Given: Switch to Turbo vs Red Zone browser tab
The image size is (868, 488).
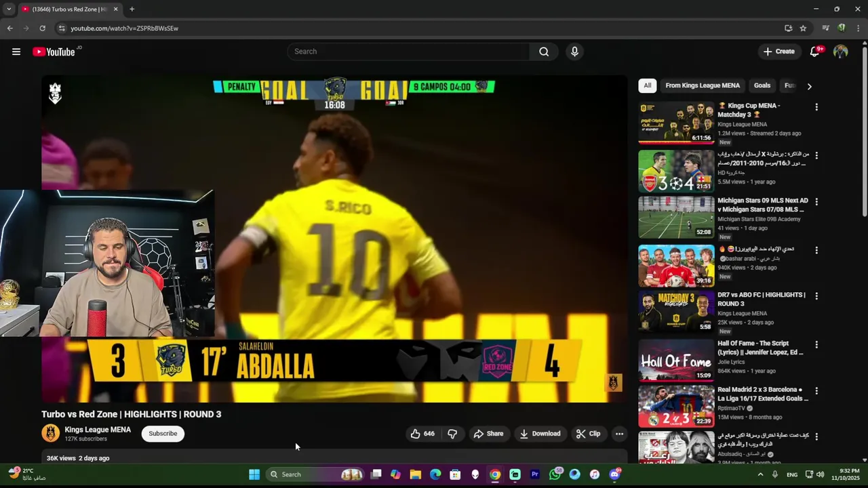Looking at the screenshot, I should (x=68, y=9).
